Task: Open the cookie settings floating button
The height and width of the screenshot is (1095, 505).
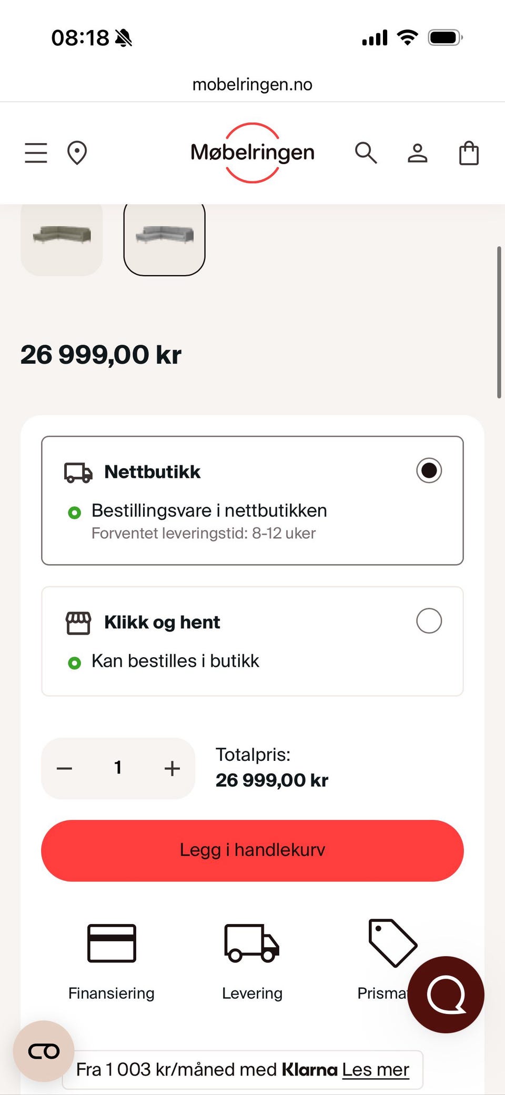Action: coord(44,1051)
